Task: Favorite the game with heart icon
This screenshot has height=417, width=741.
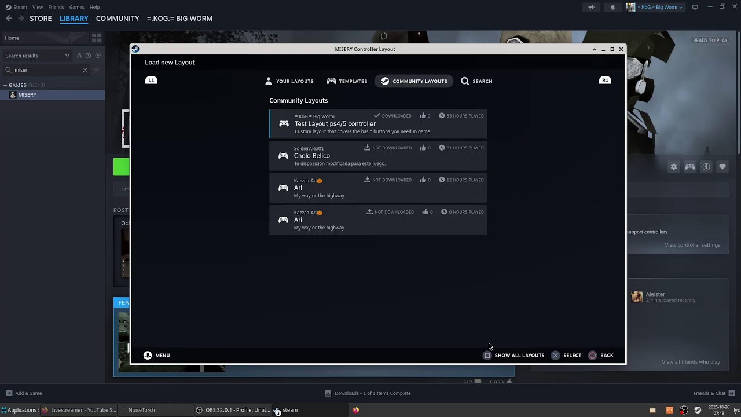Action: pos(722,167)
